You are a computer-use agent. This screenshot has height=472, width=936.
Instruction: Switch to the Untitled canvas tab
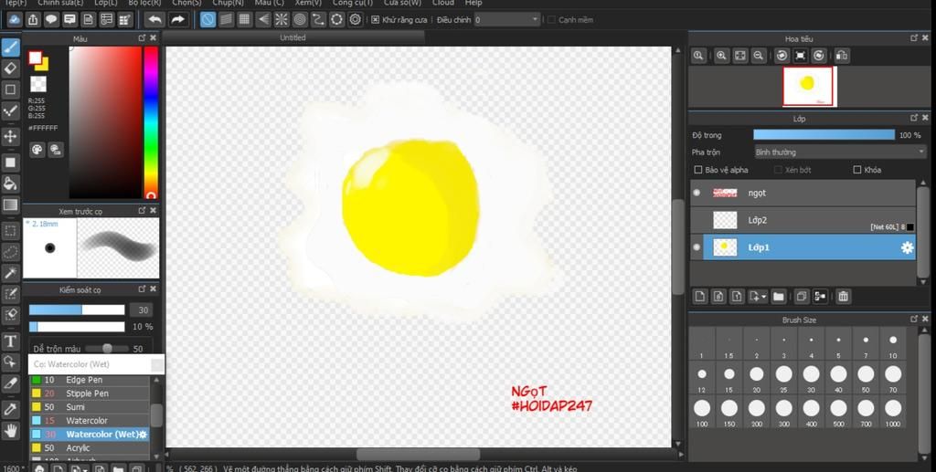(293, 37)
